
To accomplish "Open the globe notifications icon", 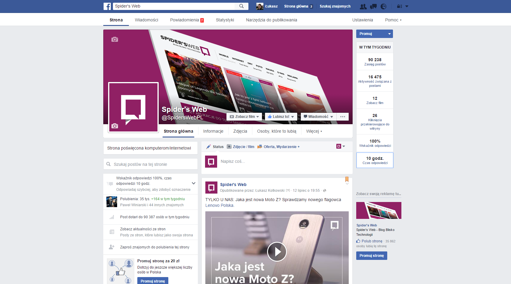I will pyautogui.click(x=383, y=6).
